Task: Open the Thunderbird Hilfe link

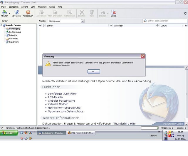Action: (125, 124)
